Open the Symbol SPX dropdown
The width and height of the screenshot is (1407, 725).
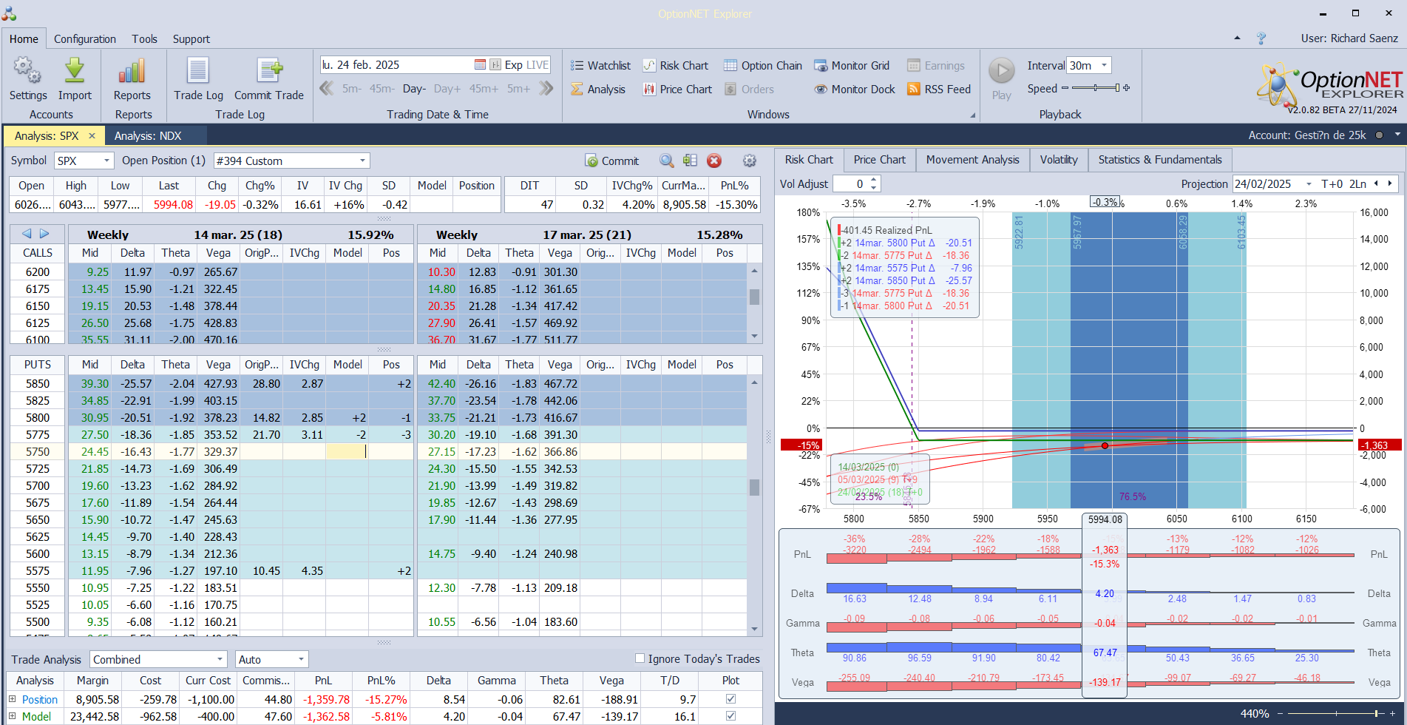[x=106, y=161]
